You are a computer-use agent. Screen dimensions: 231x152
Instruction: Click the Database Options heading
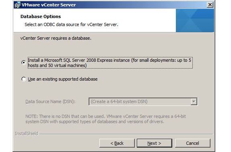41,16
